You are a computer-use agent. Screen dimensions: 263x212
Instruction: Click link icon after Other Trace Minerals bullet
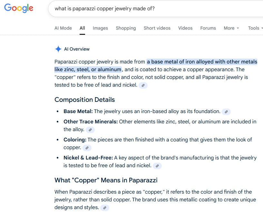pyautogui.click(x=90, y=130)
